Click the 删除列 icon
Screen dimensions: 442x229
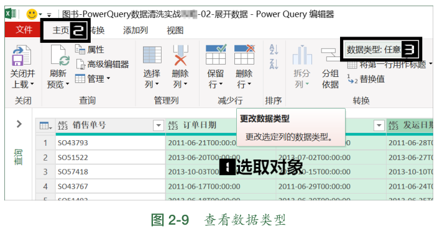[x=180, y=55]
